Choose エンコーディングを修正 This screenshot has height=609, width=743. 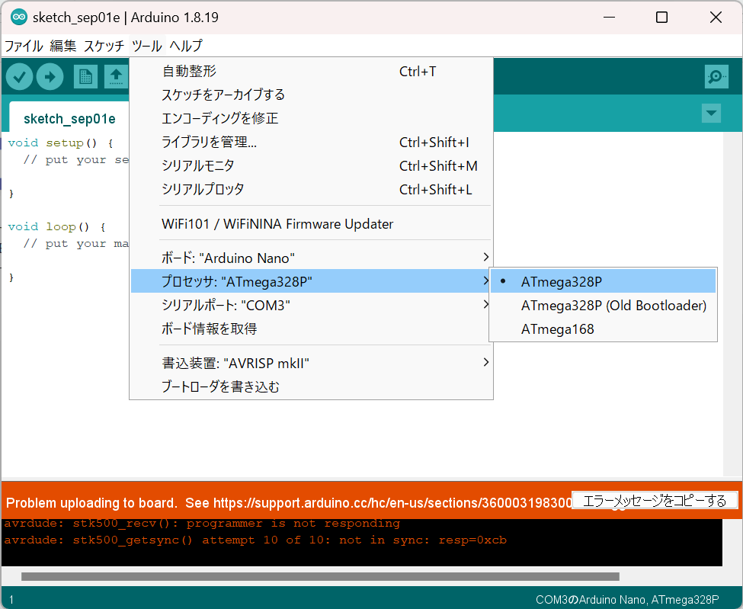pyautogui.click(x=311, y=118)
